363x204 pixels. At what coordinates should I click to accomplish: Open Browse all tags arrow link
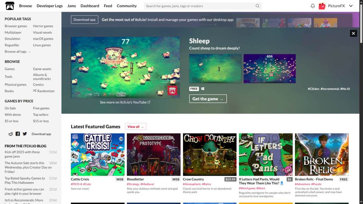click(18, 52)
